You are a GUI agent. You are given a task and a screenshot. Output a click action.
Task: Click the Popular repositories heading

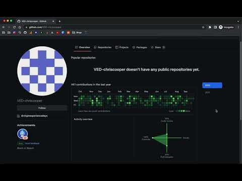[x=83, y=58]
